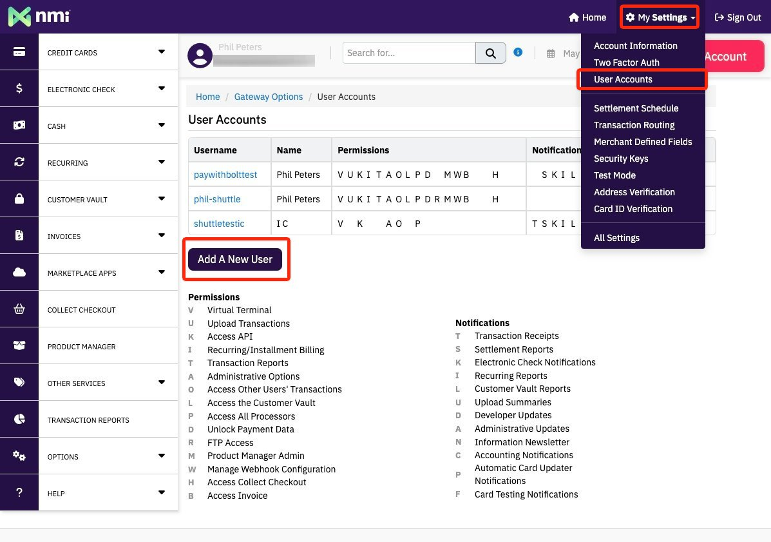
Task: Open Settlement Schedule menu item
Action: pos(636,108)
